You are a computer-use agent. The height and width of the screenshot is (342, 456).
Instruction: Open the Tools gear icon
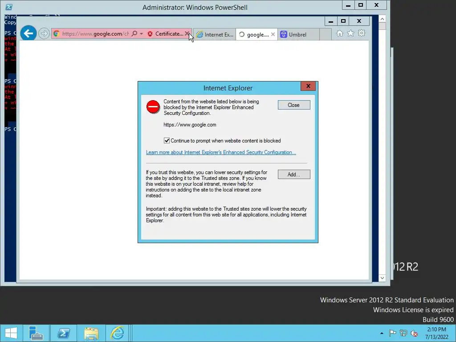(362, 33)
